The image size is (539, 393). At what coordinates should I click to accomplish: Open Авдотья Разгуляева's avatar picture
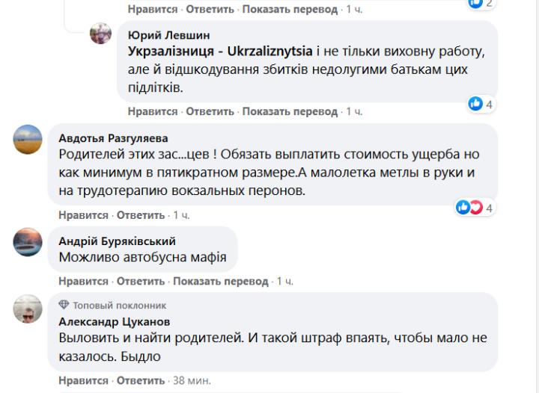coord(28,139)
